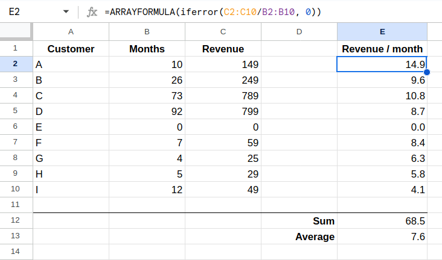Select the cell showing 4.1
The image size is (442, 260).
pyautogui.click(x=382, y=190)
